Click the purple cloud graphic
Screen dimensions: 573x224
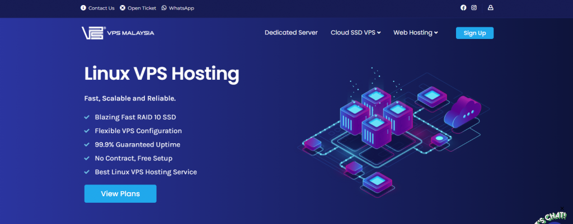pos(463,113)
